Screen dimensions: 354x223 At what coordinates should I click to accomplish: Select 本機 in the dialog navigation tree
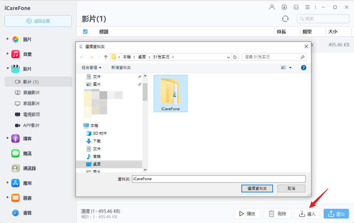(x=91, y=126)
